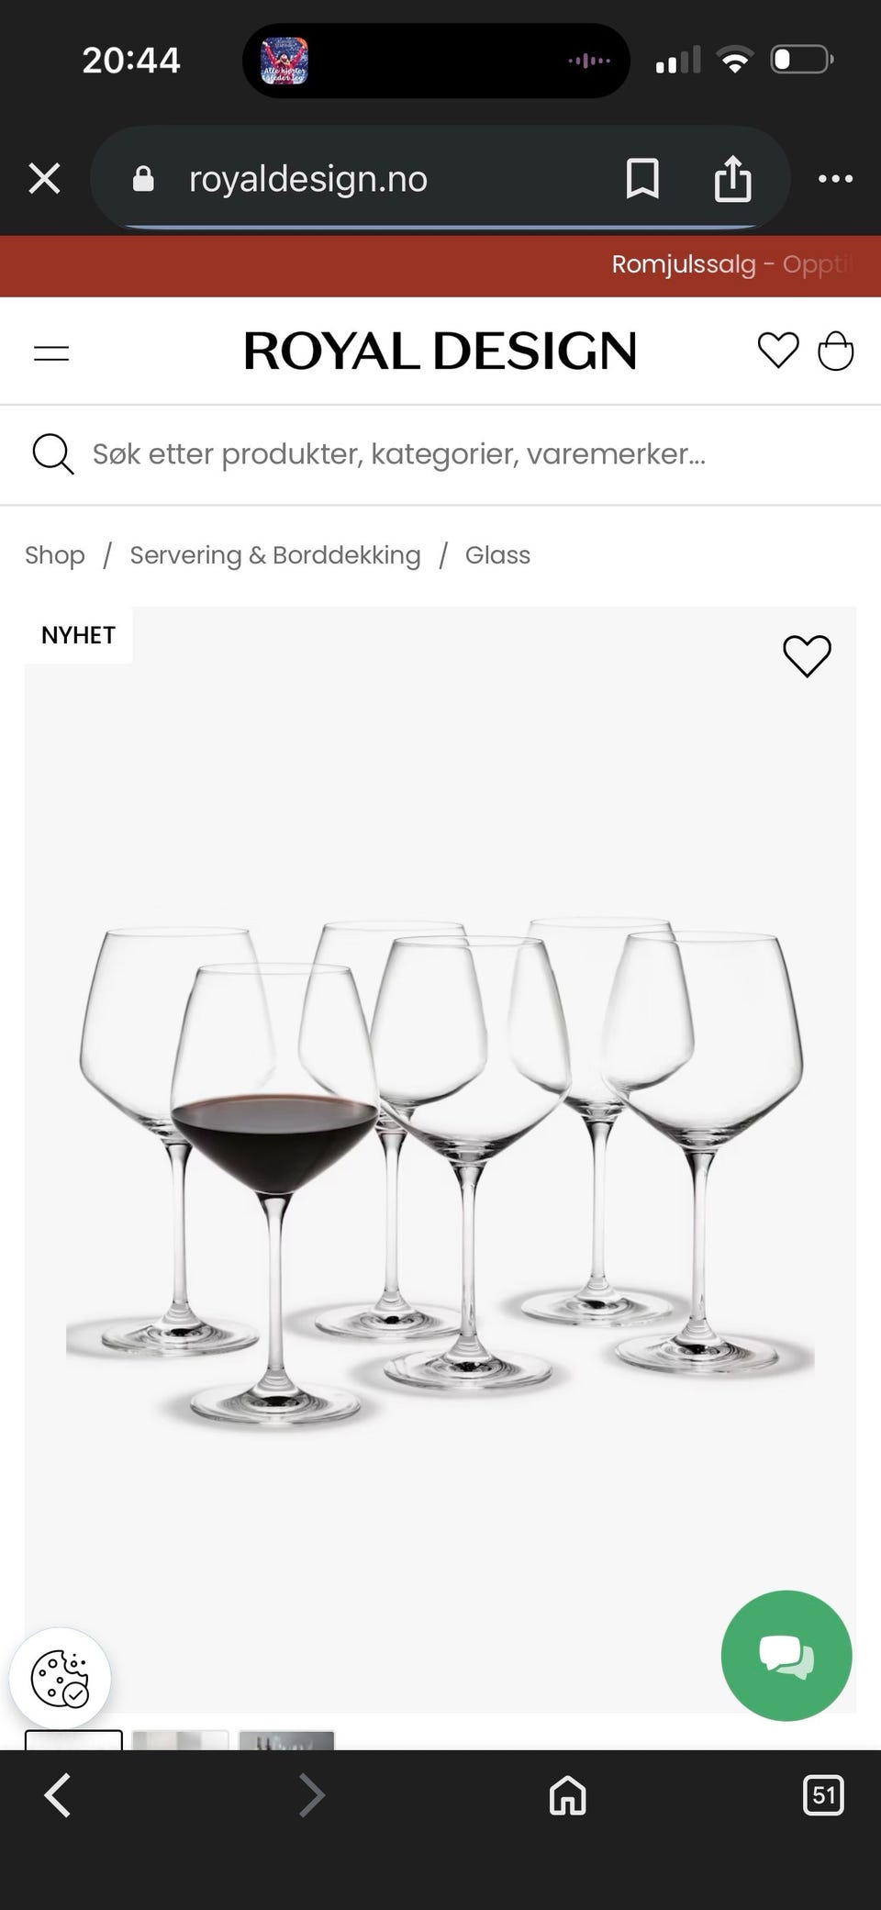
Task: Open Servering & Borddekking breadcrumb
Action: pyautogui.click(x=275, y=555)
